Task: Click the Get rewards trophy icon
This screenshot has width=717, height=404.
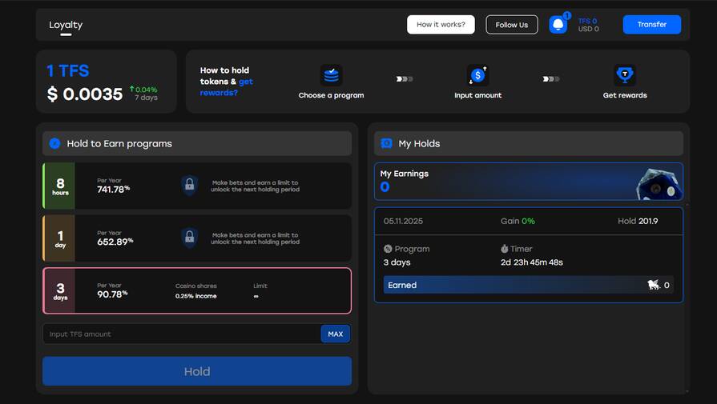Action: coord(625,75)
